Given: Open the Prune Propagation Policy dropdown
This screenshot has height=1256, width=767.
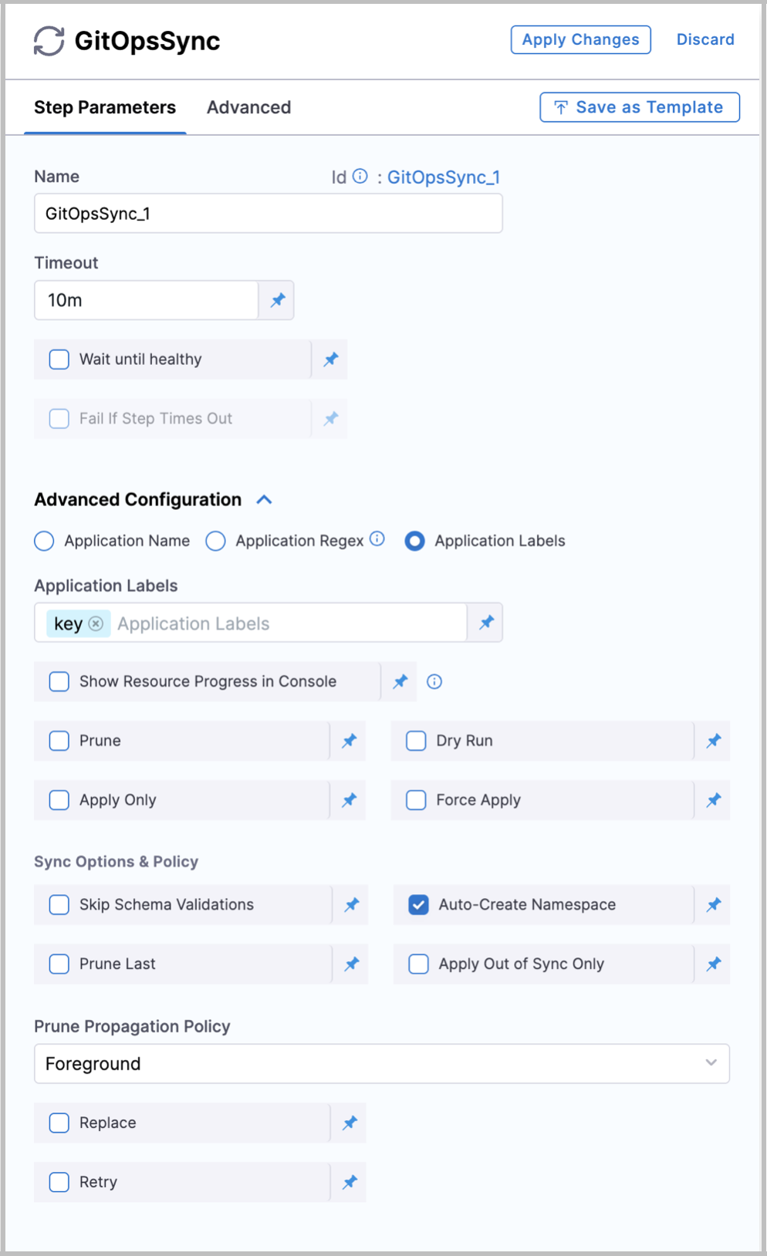Looking at the screenshot, I should pos(382,1064).
